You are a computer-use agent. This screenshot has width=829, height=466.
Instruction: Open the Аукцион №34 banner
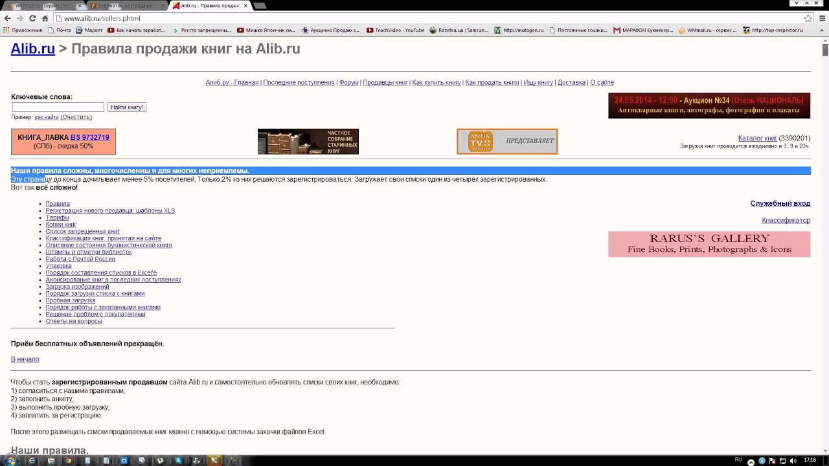pyautogui.click(x=709, y=105)
